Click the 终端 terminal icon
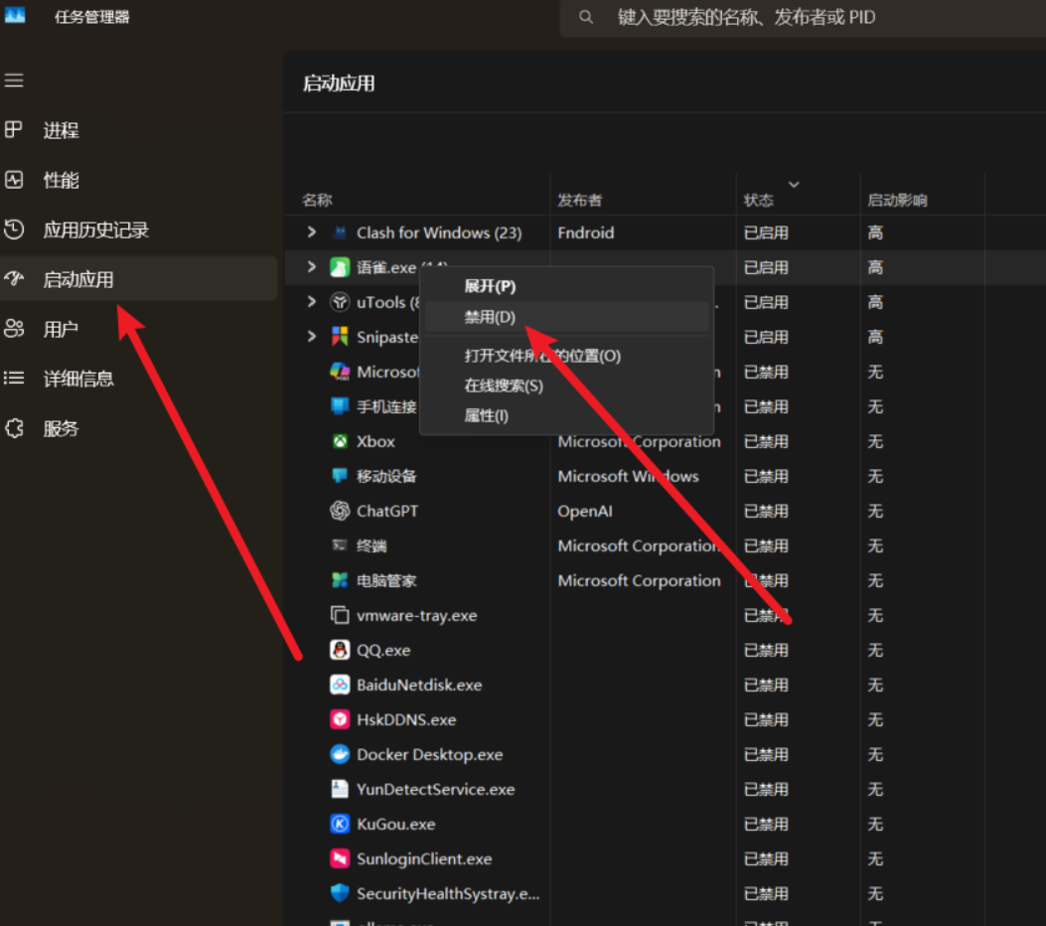 (x=340, y=545)
